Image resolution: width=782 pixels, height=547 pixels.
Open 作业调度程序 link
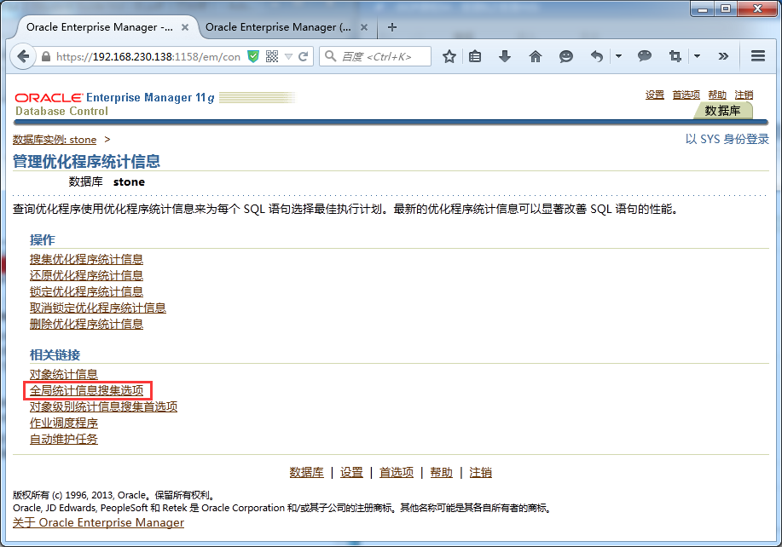(x=64, y=423)
